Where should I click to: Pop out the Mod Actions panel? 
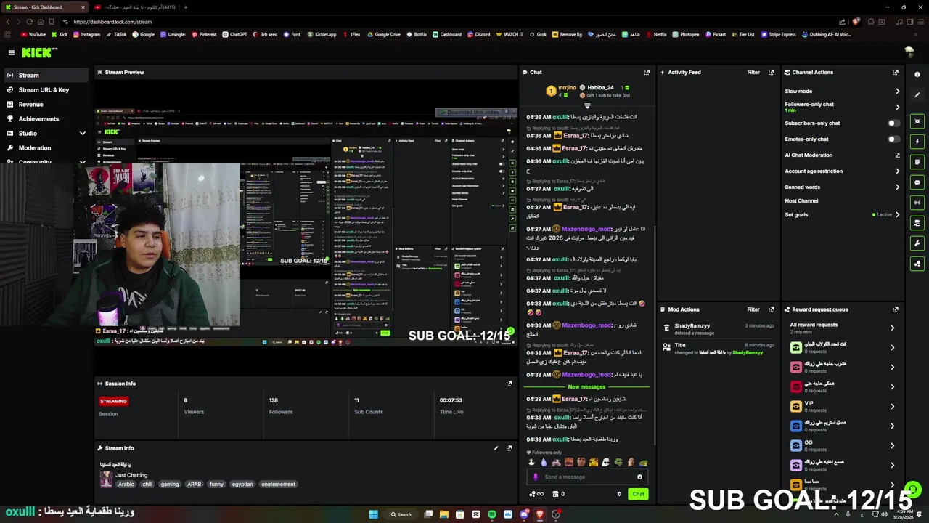pyautogui.click(x=771, y=309)
